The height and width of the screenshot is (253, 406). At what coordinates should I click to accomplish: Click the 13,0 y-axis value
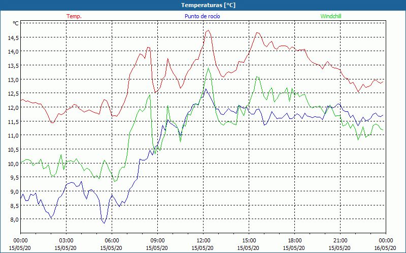(x=13, y=80)
